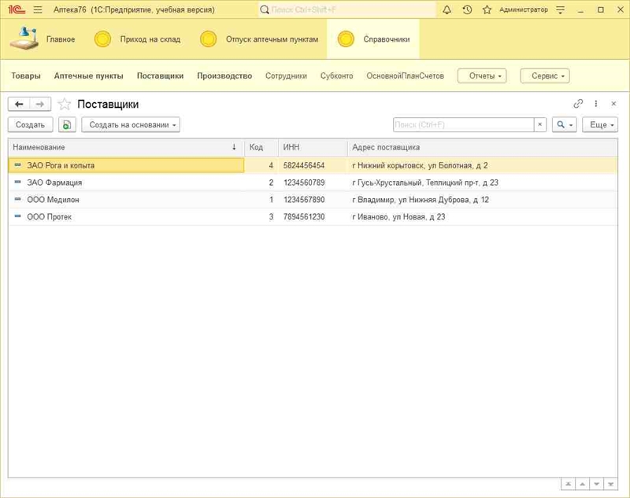Select the Справочники section

(x=373, y=39)
